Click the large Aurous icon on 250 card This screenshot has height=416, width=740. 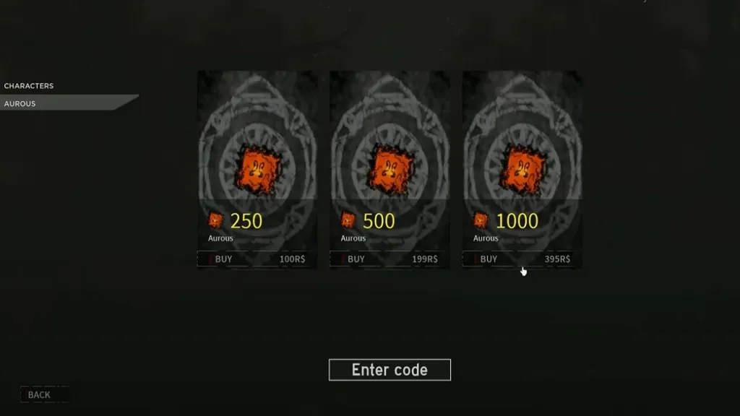click(x=257, y=170)
